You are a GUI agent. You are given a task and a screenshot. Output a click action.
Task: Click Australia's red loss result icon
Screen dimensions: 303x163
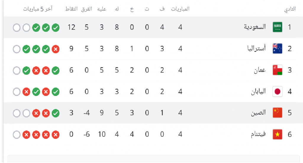coord(56,49)
